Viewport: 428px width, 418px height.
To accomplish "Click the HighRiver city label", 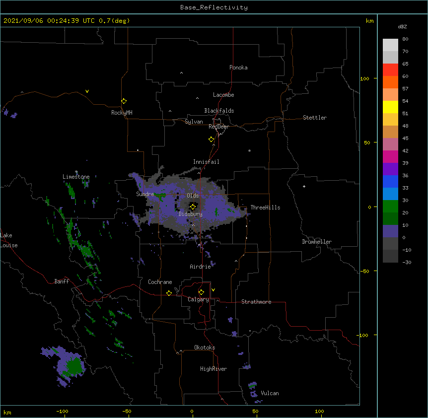I will 214,369.
